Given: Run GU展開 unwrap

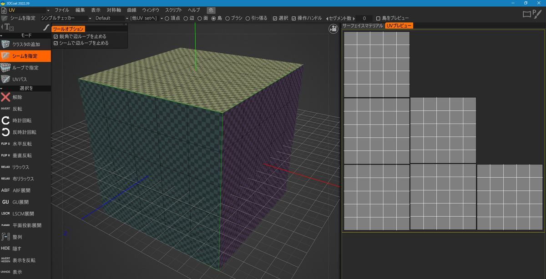Looking at the screenshot, I should pyautogui.click(x=25, y=202).
